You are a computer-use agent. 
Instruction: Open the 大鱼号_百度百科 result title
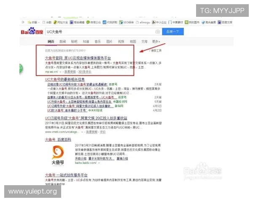tap(58, 140)
